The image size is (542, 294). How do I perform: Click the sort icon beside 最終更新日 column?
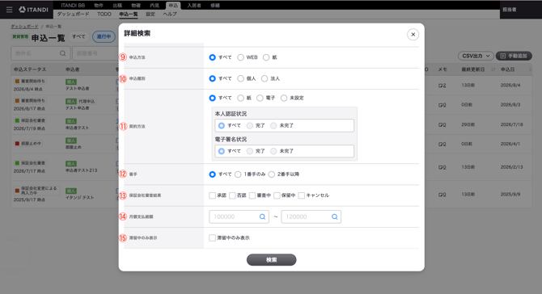coord(493,69)
